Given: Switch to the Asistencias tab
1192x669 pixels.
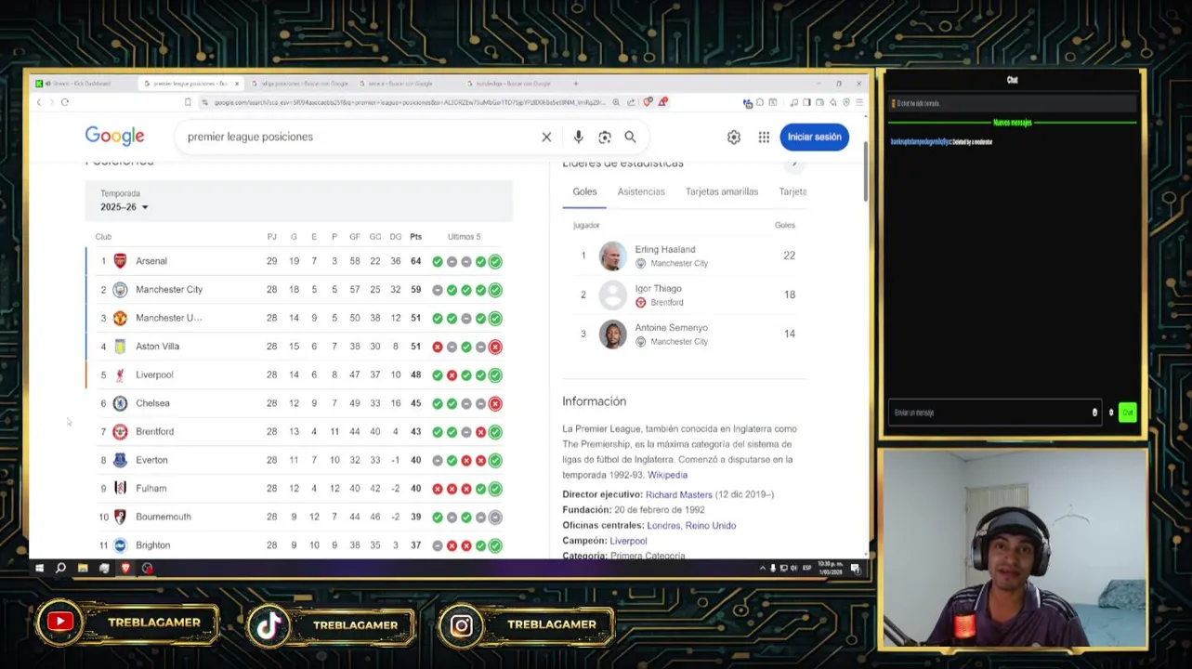Looking at the screenshot, I should tap(641, 191).
